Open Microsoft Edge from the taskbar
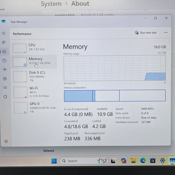Screen dimensions: 175x175 [x=143, y=161]
